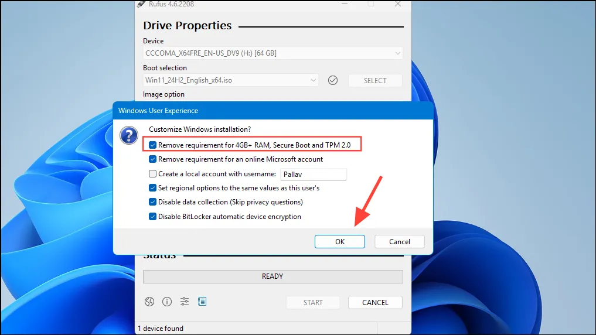Uncheck Disable data collection option
Screen dimensions: 596x335
(152, 202)
